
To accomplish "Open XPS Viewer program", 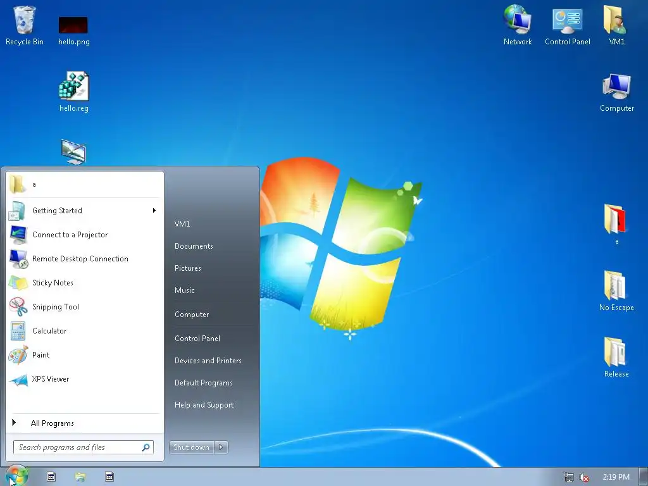I will click(84, 379).
